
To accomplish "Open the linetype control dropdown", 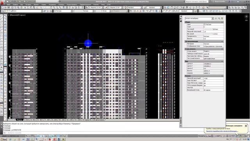I will pos(93,11).
